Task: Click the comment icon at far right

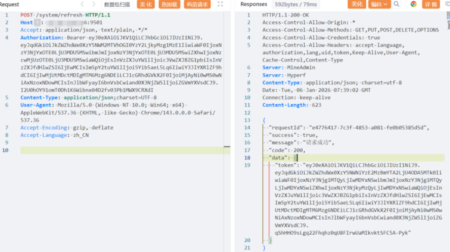Action: [447, 4]
